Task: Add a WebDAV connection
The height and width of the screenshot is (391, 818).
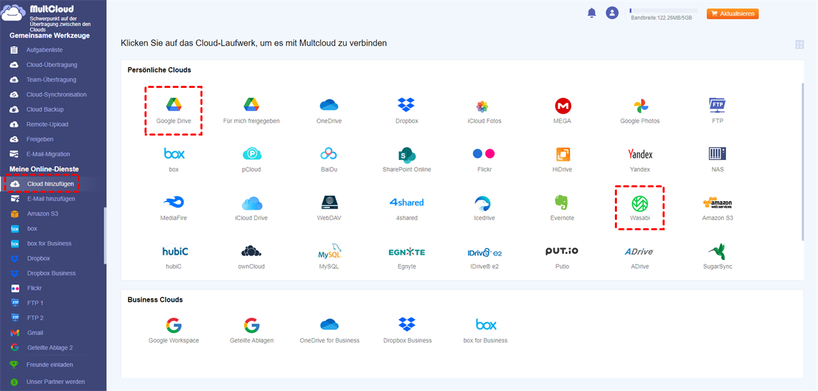Action: [329, 202]
